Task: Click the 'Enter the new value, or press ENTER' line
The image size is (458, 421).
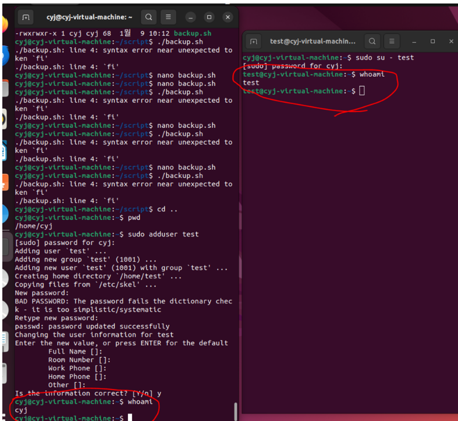Action: 121,343
